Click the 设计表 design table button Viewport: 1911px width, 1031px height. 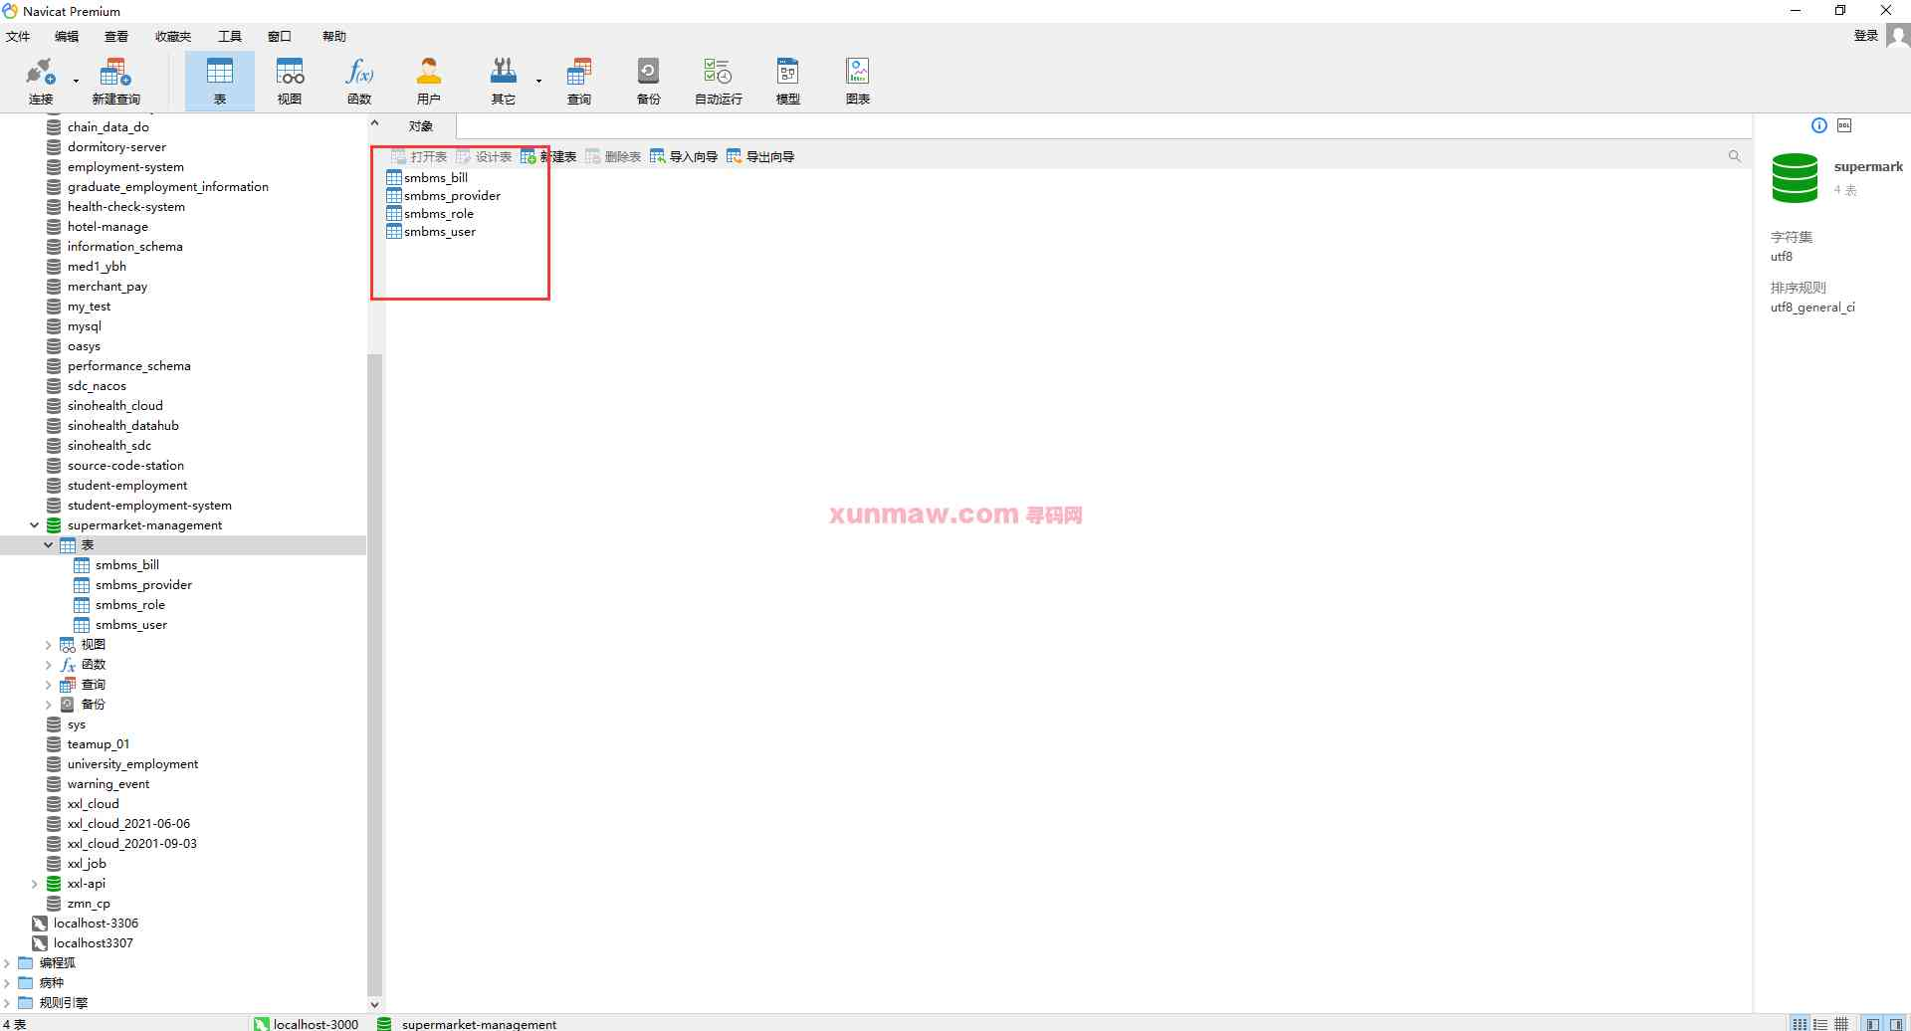(484, 156)
